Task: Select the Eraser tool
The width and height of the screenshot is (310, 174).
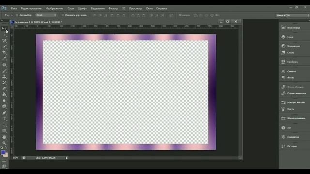Action: [x=4, y=88]
